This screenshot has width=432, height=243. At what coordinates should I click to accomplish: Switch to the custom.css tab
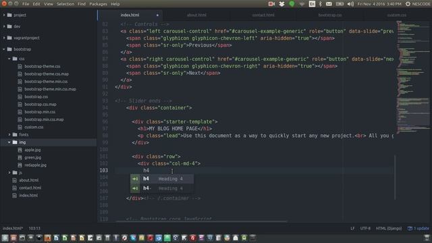point(397,15)
